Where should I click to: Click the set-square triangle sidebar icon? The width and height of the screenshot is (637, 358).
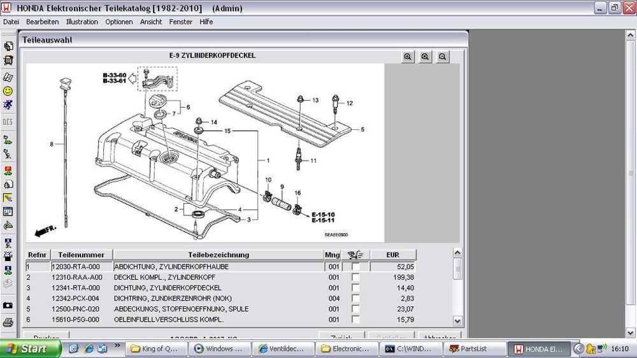click(8, 226)
